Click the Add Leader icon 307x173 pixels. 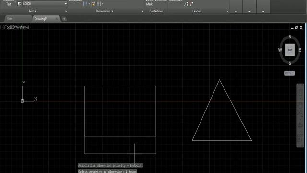point(186,4)
